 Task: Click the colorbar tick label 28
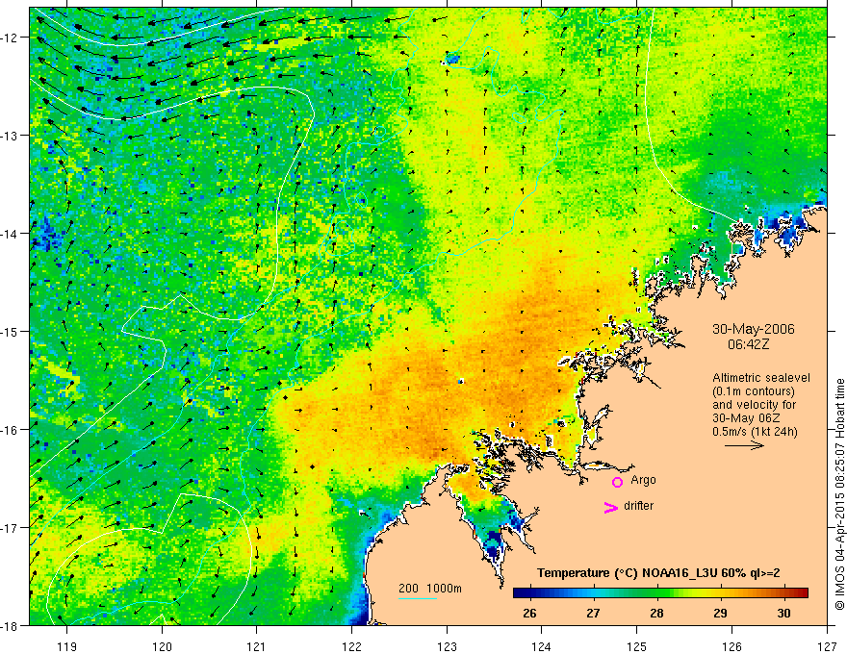[656, 613]
